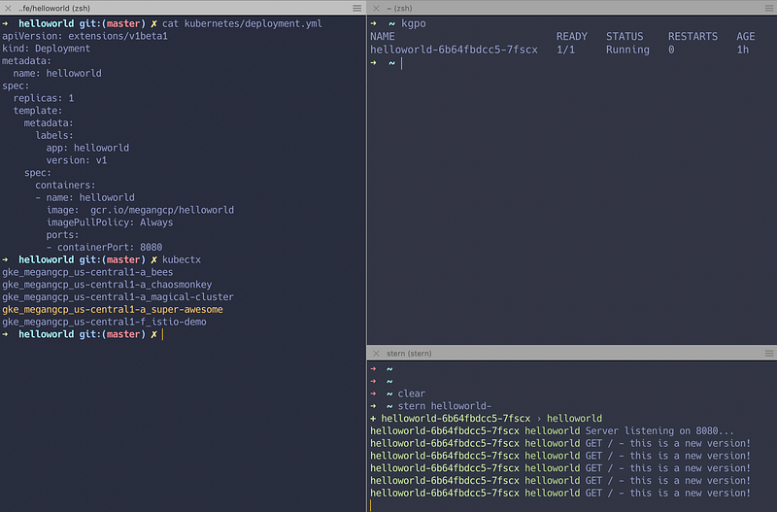Click context gke_megangcp_us-central1-f_istio-demo
Screen dimensions: 777x512
click(x=104, y=322)
